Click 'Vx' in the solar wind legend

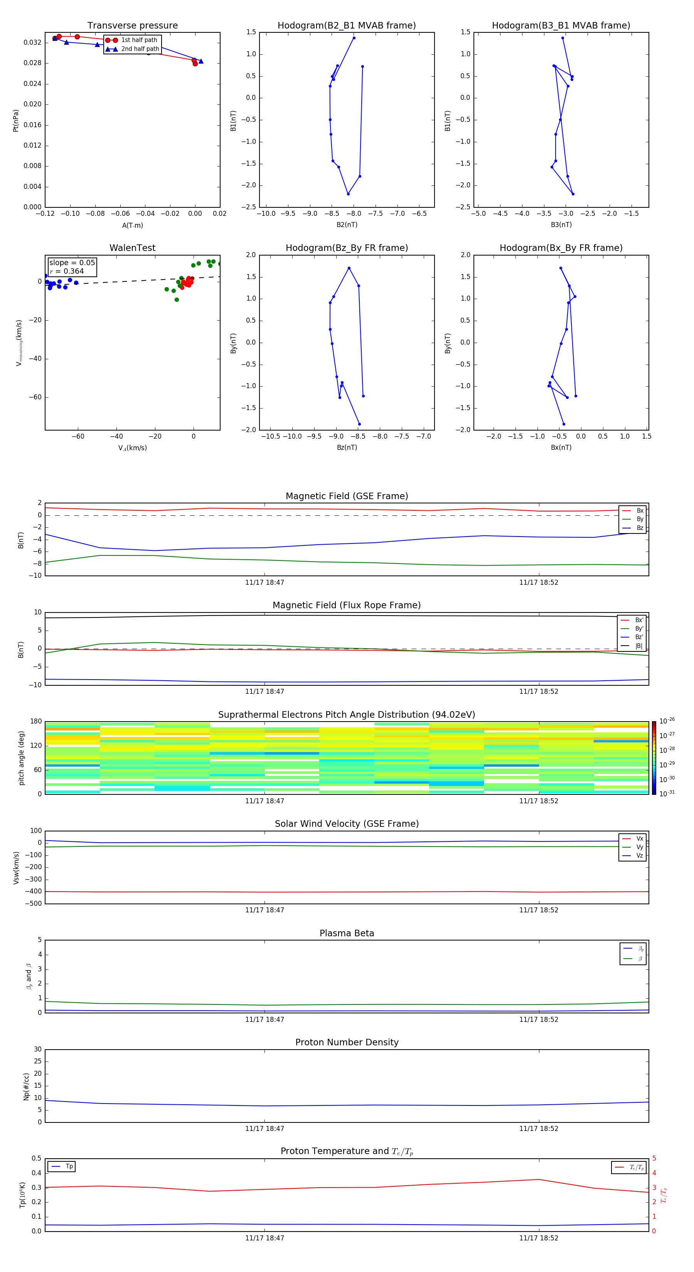coord(633,838)
